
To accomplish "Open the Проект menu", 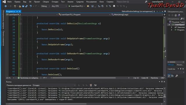I will [37, 2].
